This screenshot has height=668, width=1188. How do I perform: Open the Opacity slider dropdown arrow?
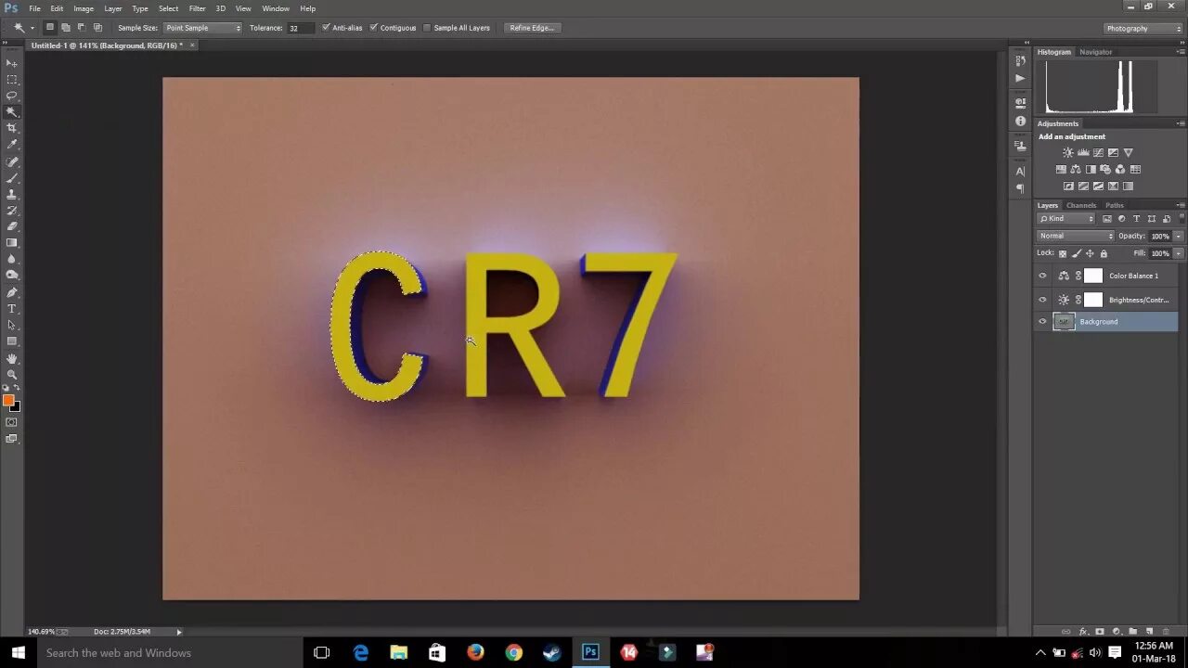click(x=1179, y=236)
